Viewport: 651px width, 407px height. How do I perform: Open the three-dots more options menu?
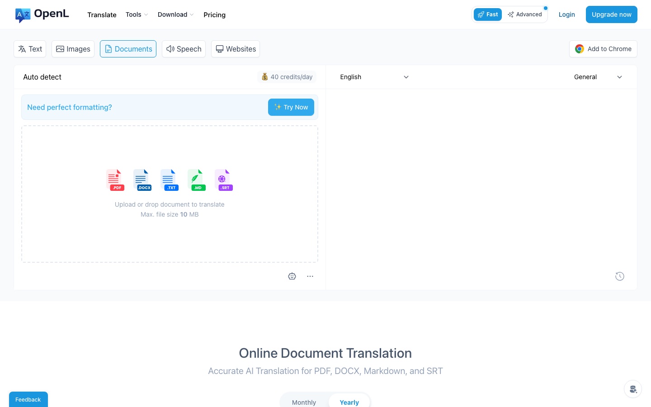(310, 276)
